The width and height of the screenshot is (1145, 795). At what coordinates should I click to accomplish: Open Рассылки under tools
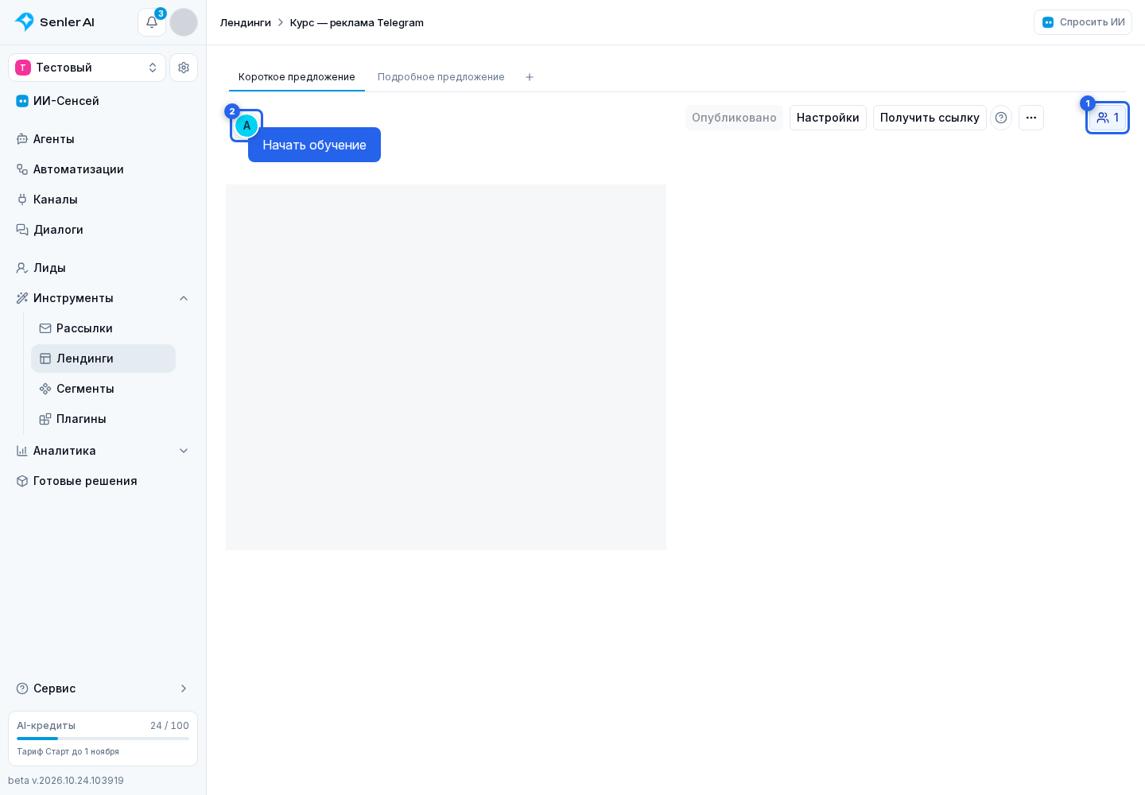coord(103,328)
